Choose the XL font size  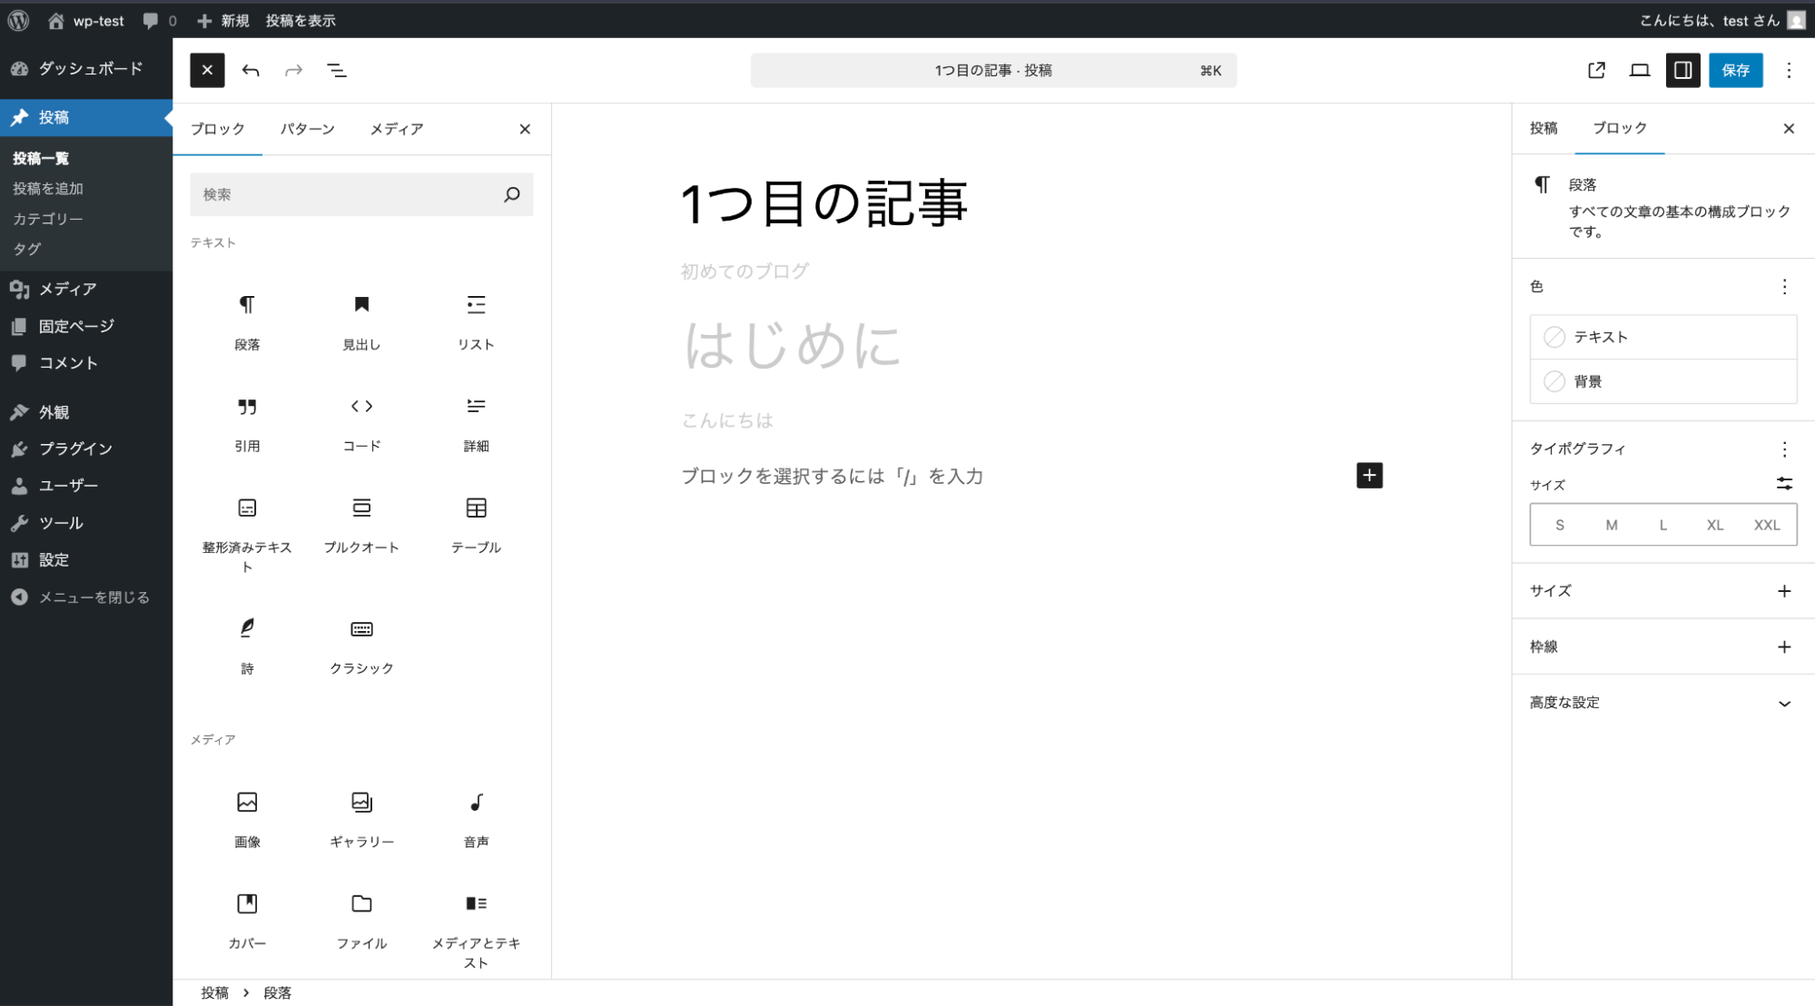click(x=1714, y=525)
